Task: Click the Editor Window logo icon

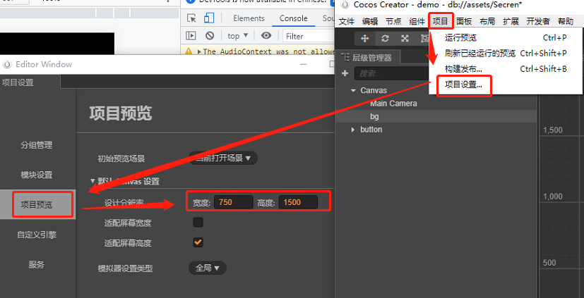Action: (7, 64)
